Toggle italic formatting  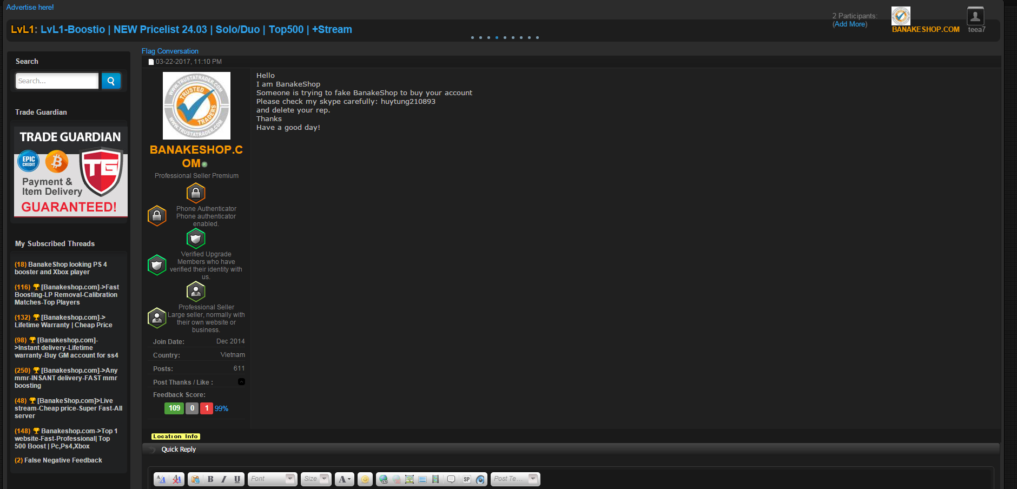pyautogui.click(x=223, y=479)
